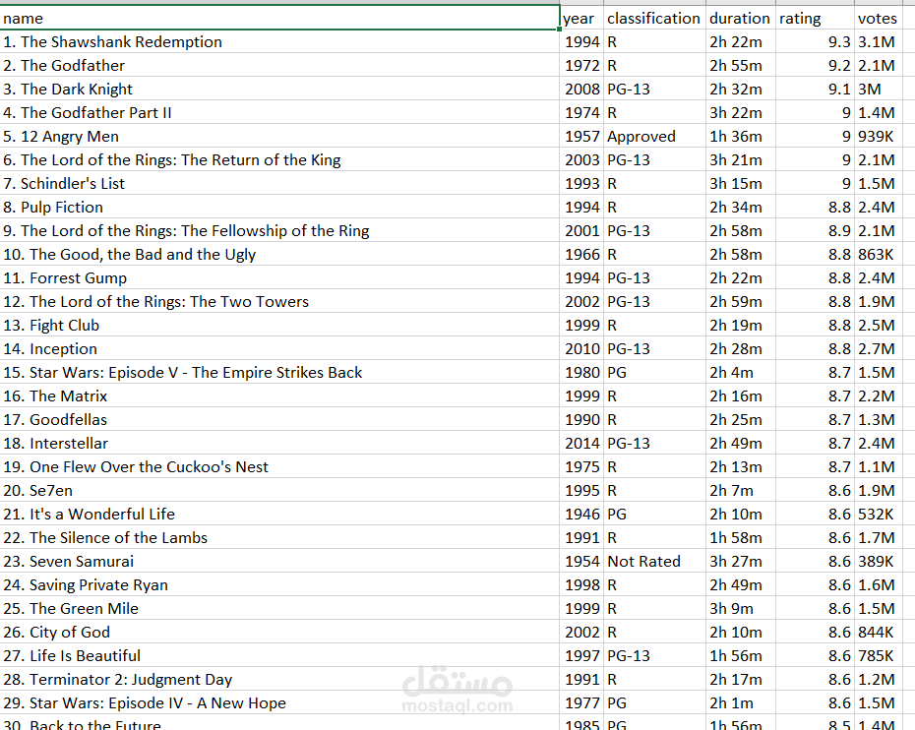The image size is (915, 730).
Task: Click cell '23. Seven Samurai'
Action: click(x=279, y=562)
